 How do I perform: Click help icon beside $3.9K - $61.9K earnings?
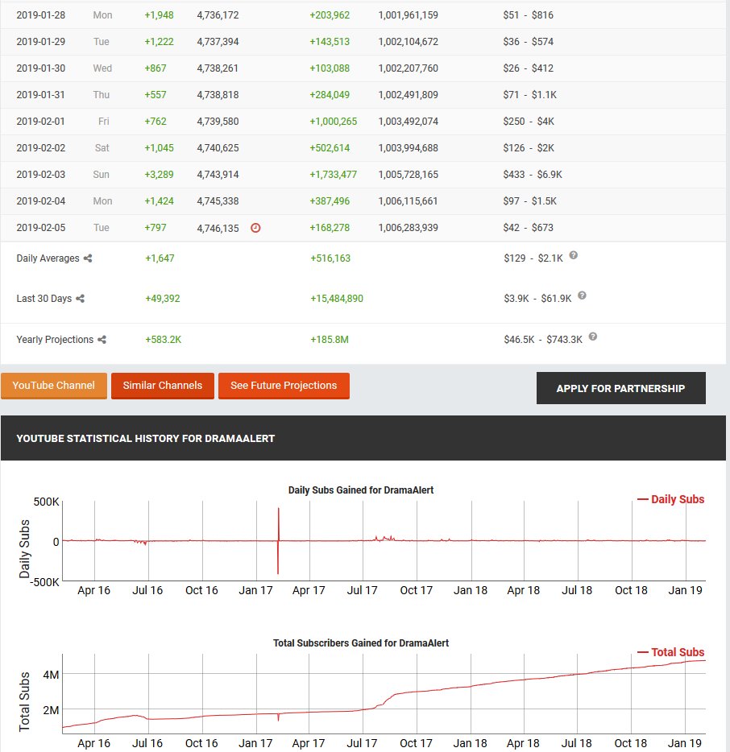tap(582, 295)
